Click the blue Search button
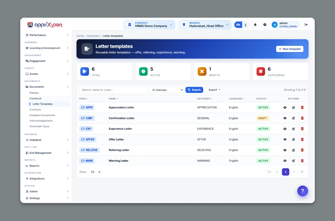Screen dimensions: 335x221 click(x=194, y=90)
